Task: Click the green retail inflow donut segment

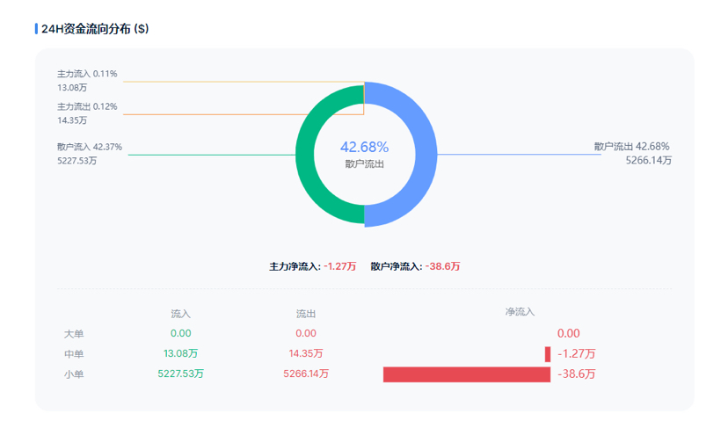Action: [x=305, y=155]
